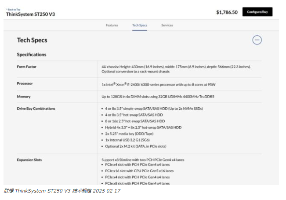Click the Specifications subheading

click(32, 55)
